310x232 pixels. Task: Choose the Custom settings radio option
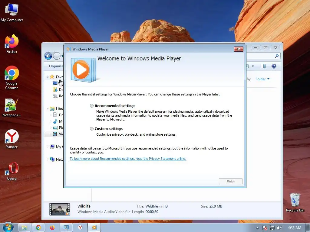[91, 129]
